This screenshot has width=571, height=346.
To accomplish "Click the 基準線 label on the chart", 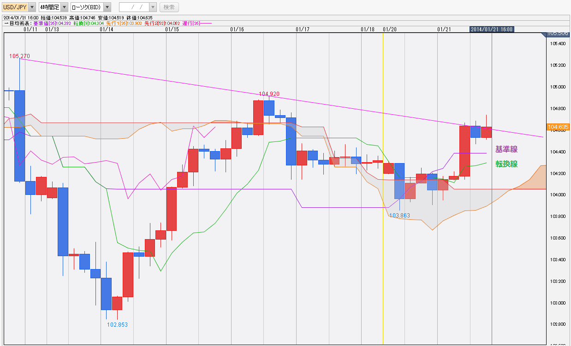I will [506, 149].
